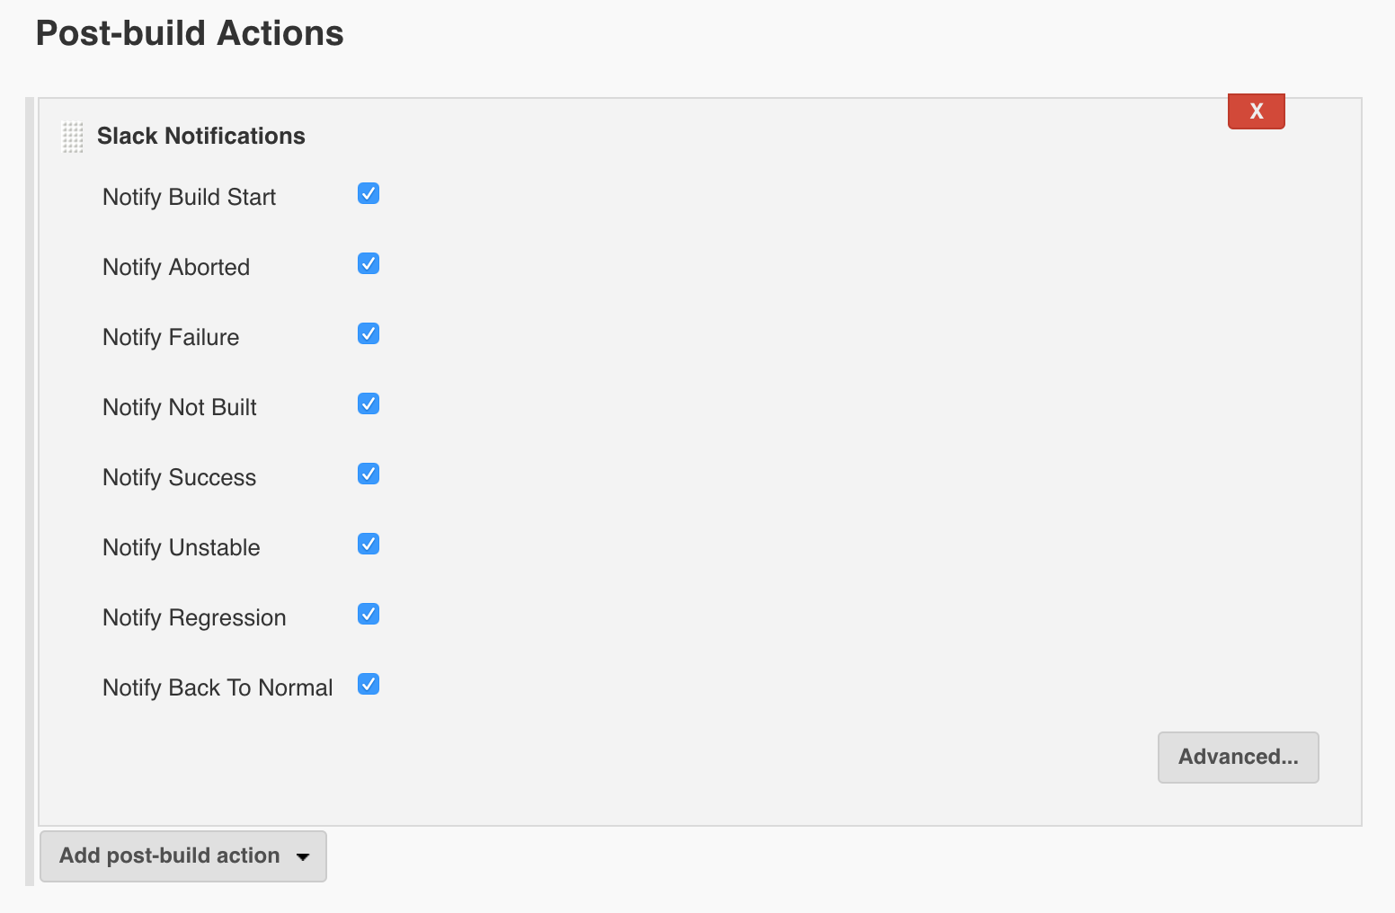Click the Notify Success label
Viewport: 1395px width, 913px height.
(x=180, y=477)
